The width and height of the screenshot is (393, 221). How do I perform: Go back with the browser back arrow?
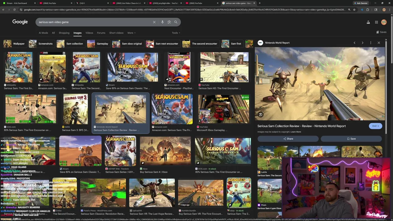pos(3,10)
